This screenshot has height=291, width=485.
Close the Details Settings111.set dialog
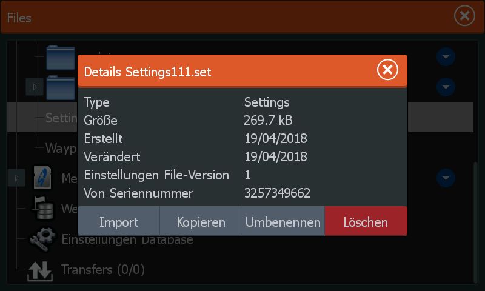[387, 70]
